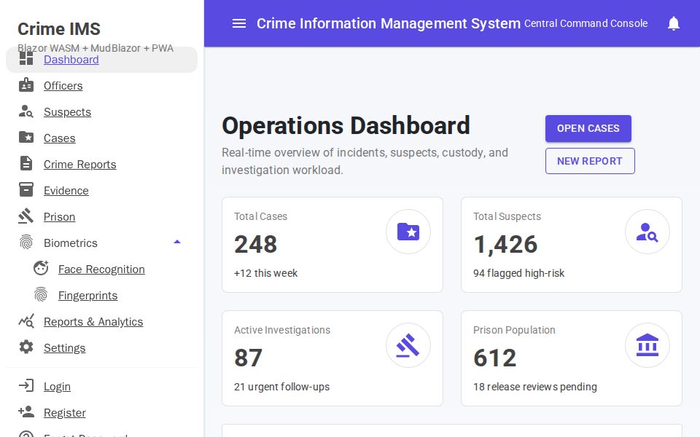Click the notifications bell icon

click(674, 23)
